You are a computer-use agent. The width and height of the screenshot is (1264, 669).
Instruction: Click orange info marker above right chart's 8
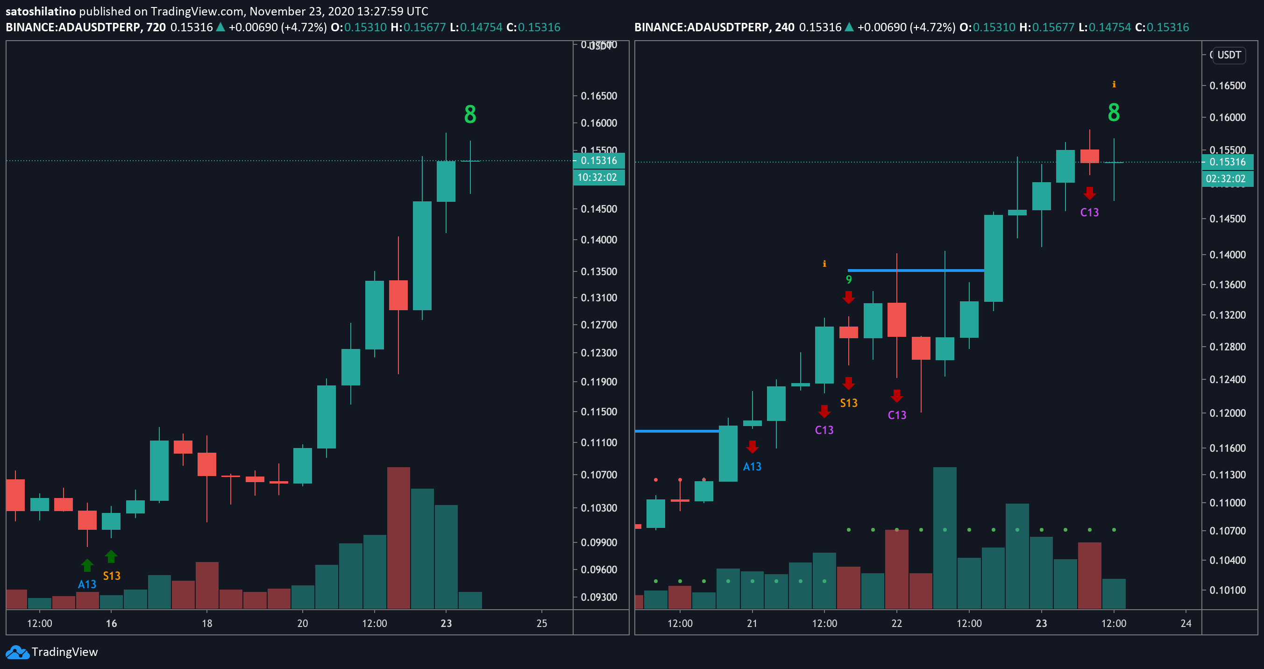[1114, 85]
